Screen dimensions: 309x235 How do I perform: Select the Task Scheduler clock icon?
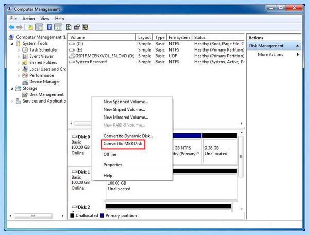(25, 49)
